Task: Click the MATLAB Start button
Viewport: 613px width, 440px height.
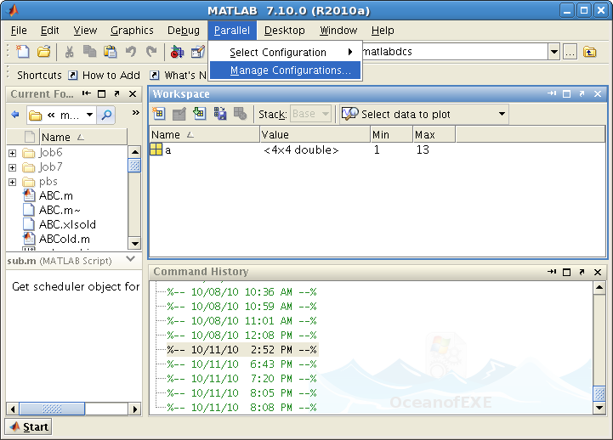Action: click(x=28, y=426)
